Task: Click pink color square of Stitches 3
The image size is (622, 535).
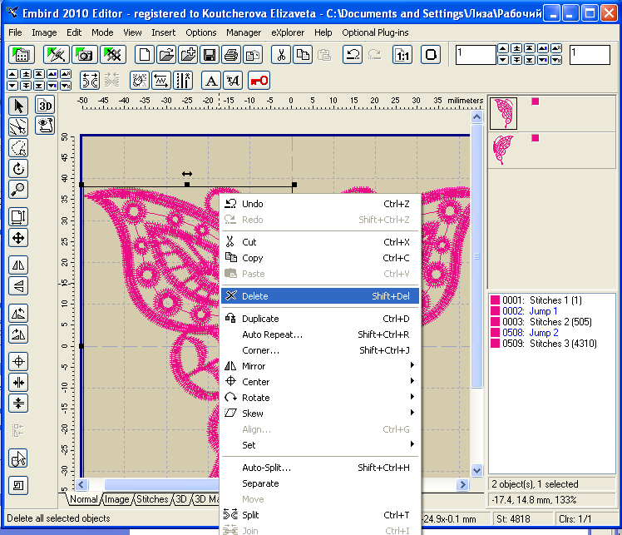Action: point(496,344)
